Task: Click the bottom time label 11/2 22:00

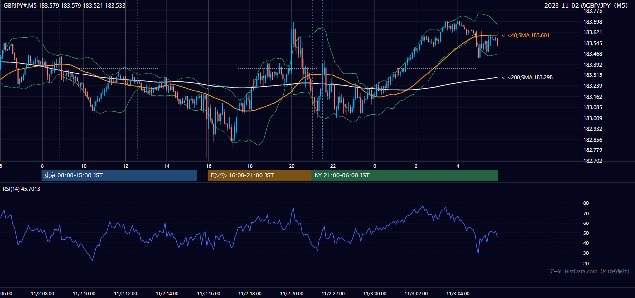Action: pos(333,294)
